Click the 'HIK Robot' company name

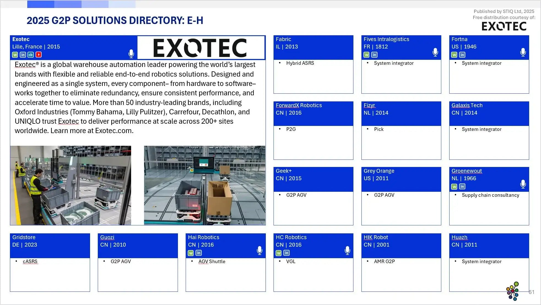tap(376, 237)
